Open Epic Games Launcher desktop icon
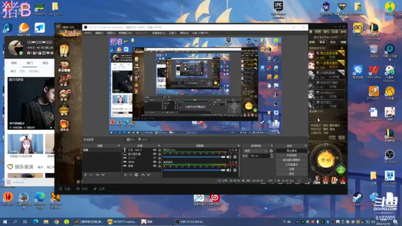The height and width of the screenshot is (226, 402). 278,10
